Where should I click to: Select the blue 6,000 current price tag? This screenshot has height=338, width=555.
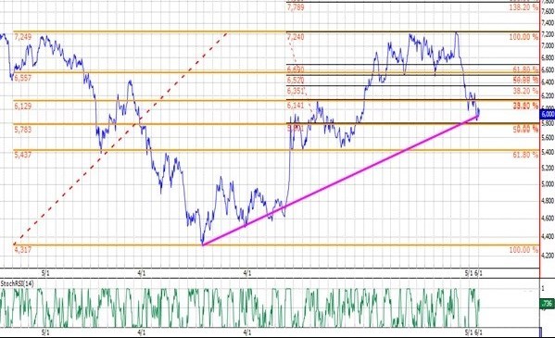(x=548, y=114)
